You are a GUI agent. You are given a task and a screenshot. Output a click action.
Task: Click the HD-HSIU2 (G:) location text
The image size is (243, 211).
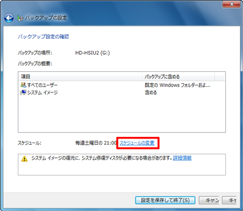click(93, 53)
